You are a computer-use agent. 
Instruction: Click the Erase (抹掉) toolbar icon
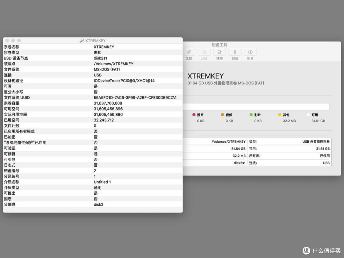click(219, 53)
